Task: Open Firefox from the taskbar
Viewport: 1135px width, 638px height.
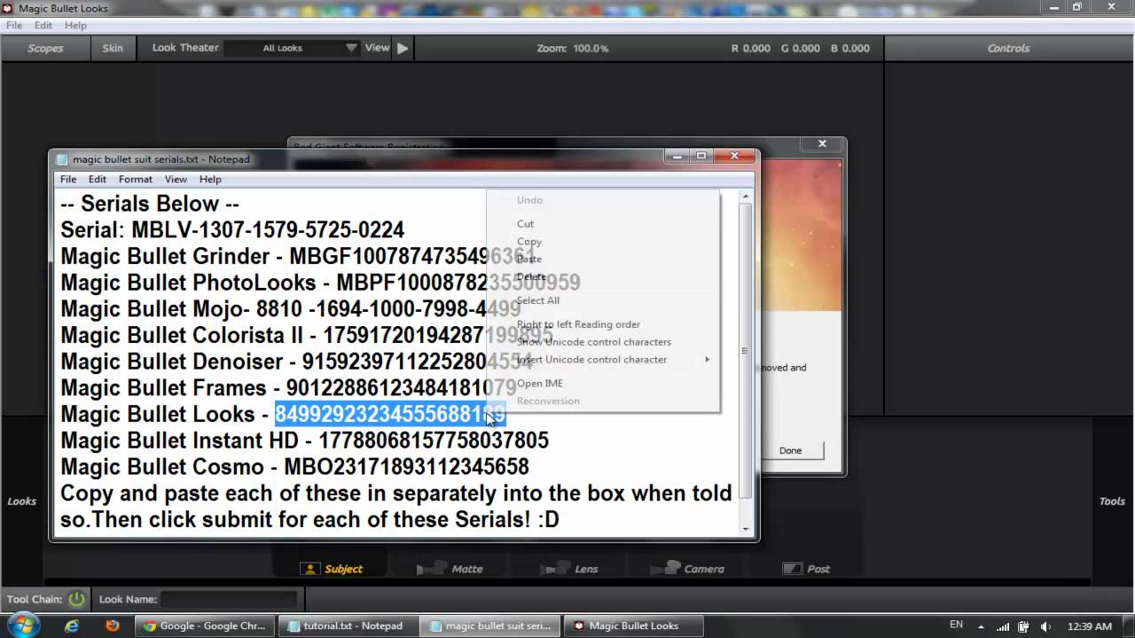Action: (x=113, y=626)
